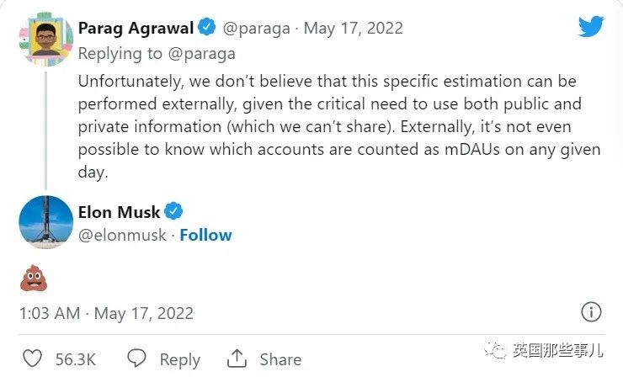
Task: Click Elon Musk's verified checkmark badge
Action: [x=173, y=211]
